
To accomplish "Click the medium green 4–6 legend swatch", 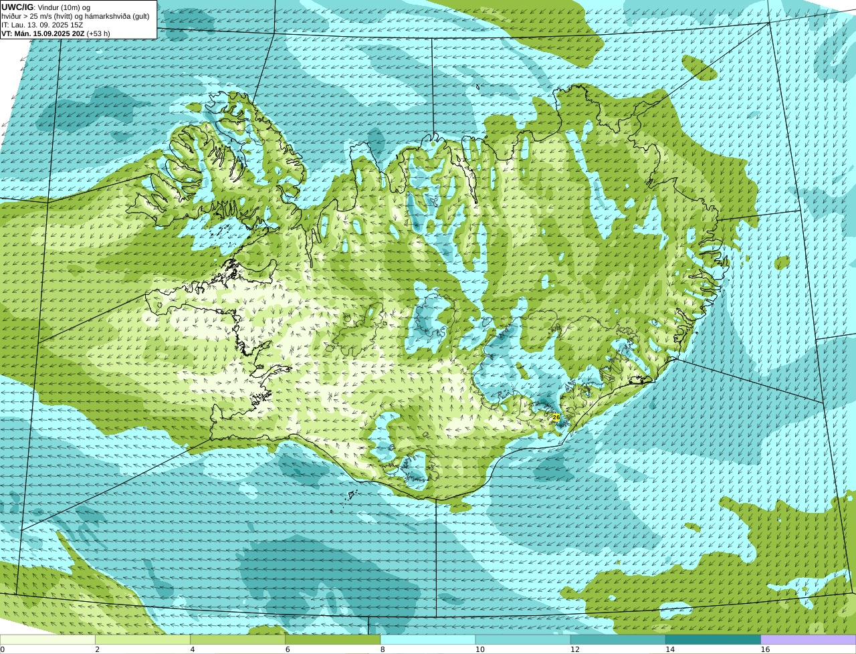I will click(x=237, y=639).
